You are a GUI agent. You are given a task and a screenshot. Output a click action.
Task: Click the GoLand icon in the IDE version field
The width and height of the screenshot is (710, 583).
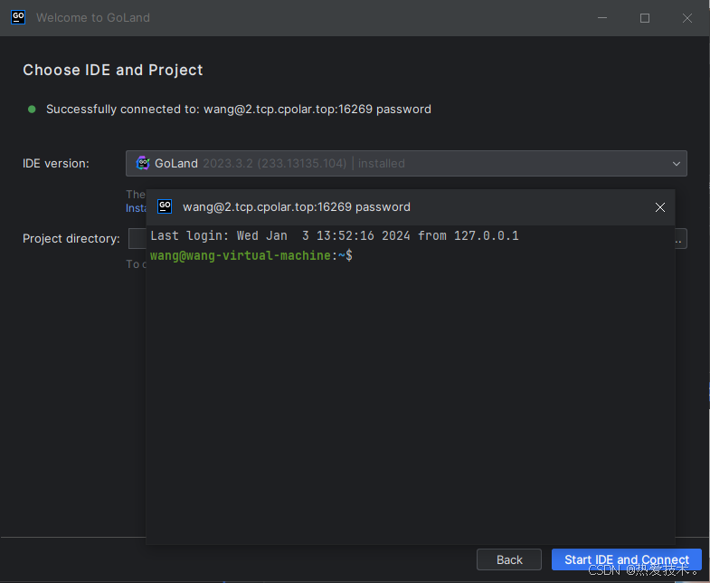point(143,163)
